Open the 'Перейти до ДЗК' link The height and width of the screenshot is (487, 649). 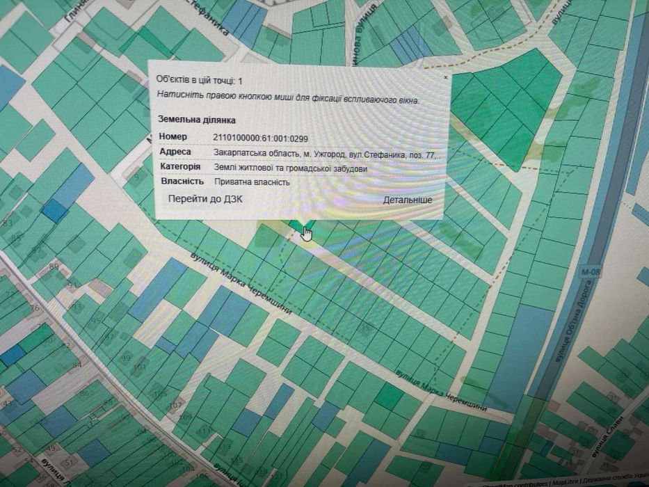(205, 199)
